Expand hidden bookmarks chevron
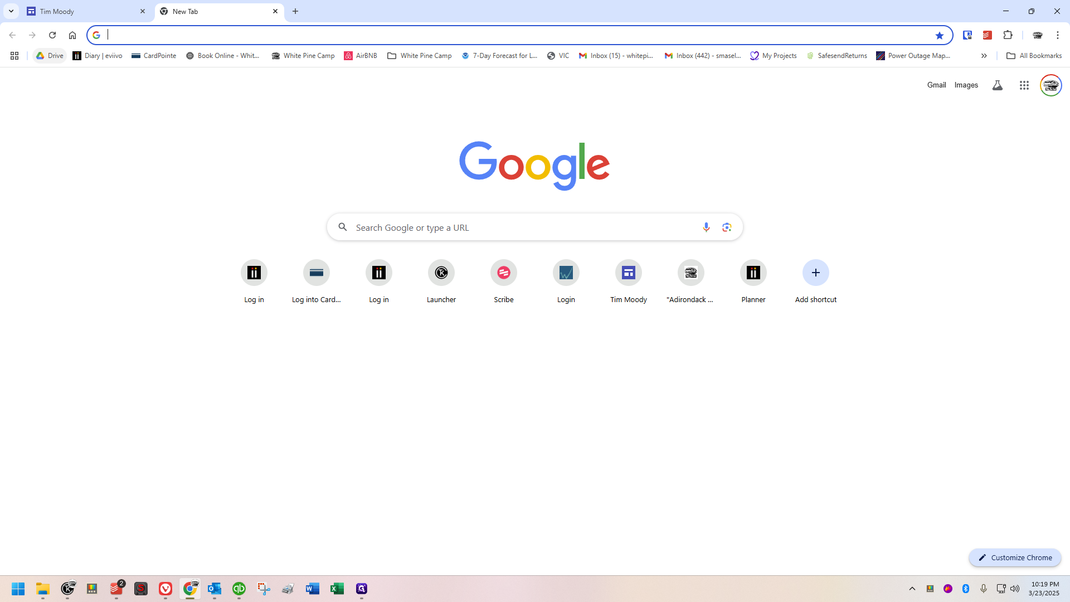The image size is (1070, 602). 984,56
